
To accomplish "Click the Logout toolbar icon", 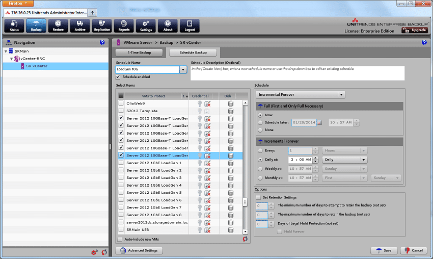I will click(x=190, y=26).
